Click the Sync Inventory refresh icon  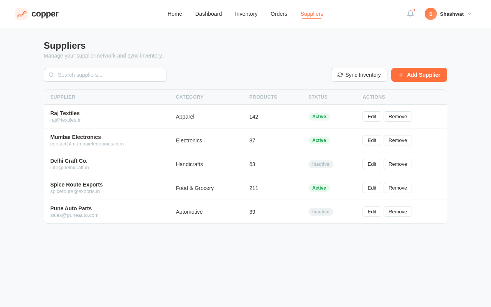340,75
